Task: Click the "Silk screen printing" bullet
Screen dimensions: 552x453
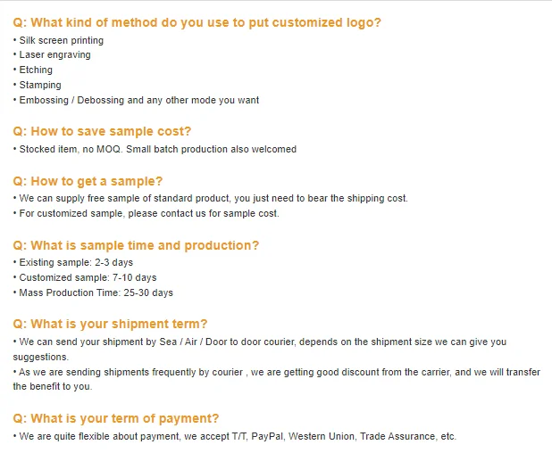Action: (x=59, y=40)
